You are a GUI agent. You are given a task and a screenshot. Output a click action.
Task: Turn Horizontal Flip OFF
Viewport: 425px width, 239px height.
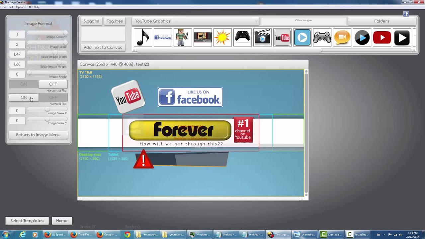(53, 84)
